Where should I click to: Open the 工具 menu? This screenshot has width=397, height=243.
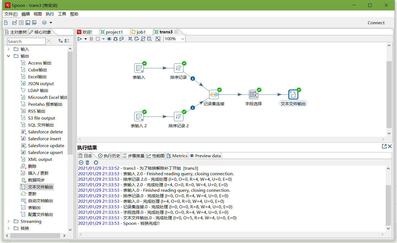(x=62, y=14)
